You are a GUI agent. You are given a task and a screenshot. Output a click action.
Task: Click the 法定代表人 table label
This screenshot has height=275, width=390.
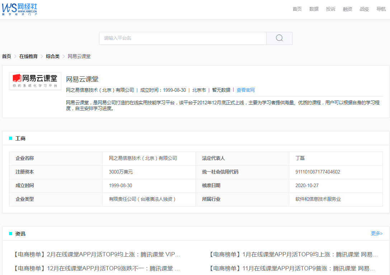(213, 158)
